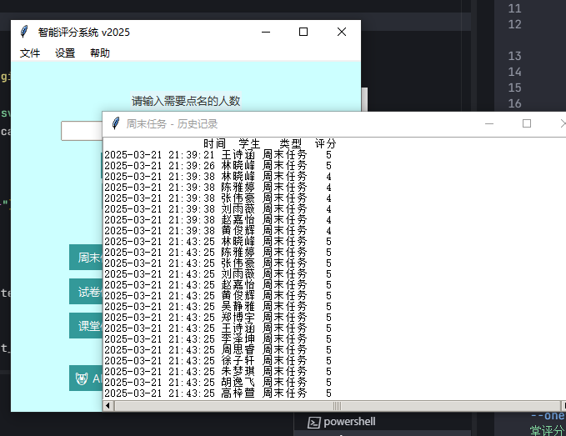Click the 21:43:25 徐子轩 record
Viewport: 566px width, 436px height.
pos(218,361)
